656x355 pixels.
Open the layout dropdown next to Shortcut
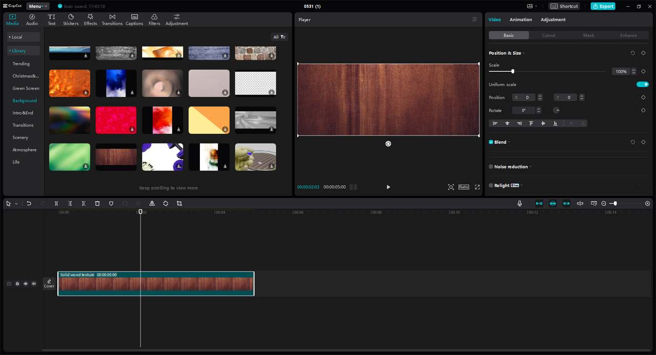click(532, 6)
